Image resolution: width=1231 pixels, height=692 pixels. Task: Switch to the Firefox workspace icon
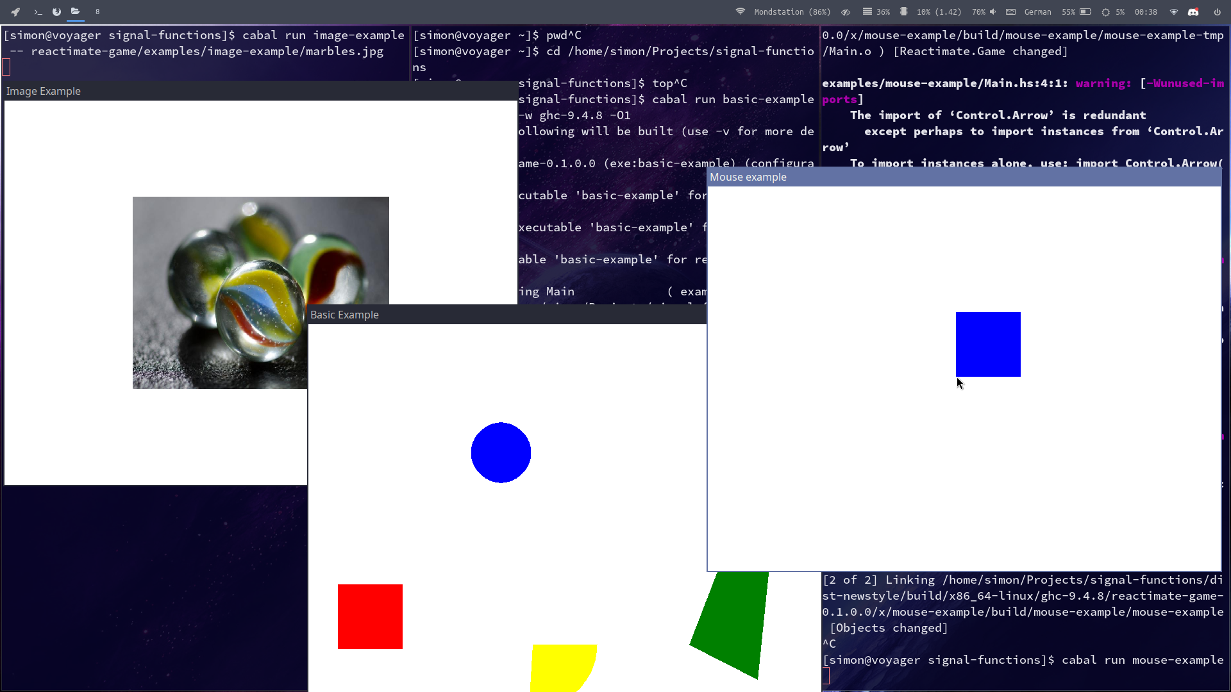pyautogui.click(x=56, y=12)
